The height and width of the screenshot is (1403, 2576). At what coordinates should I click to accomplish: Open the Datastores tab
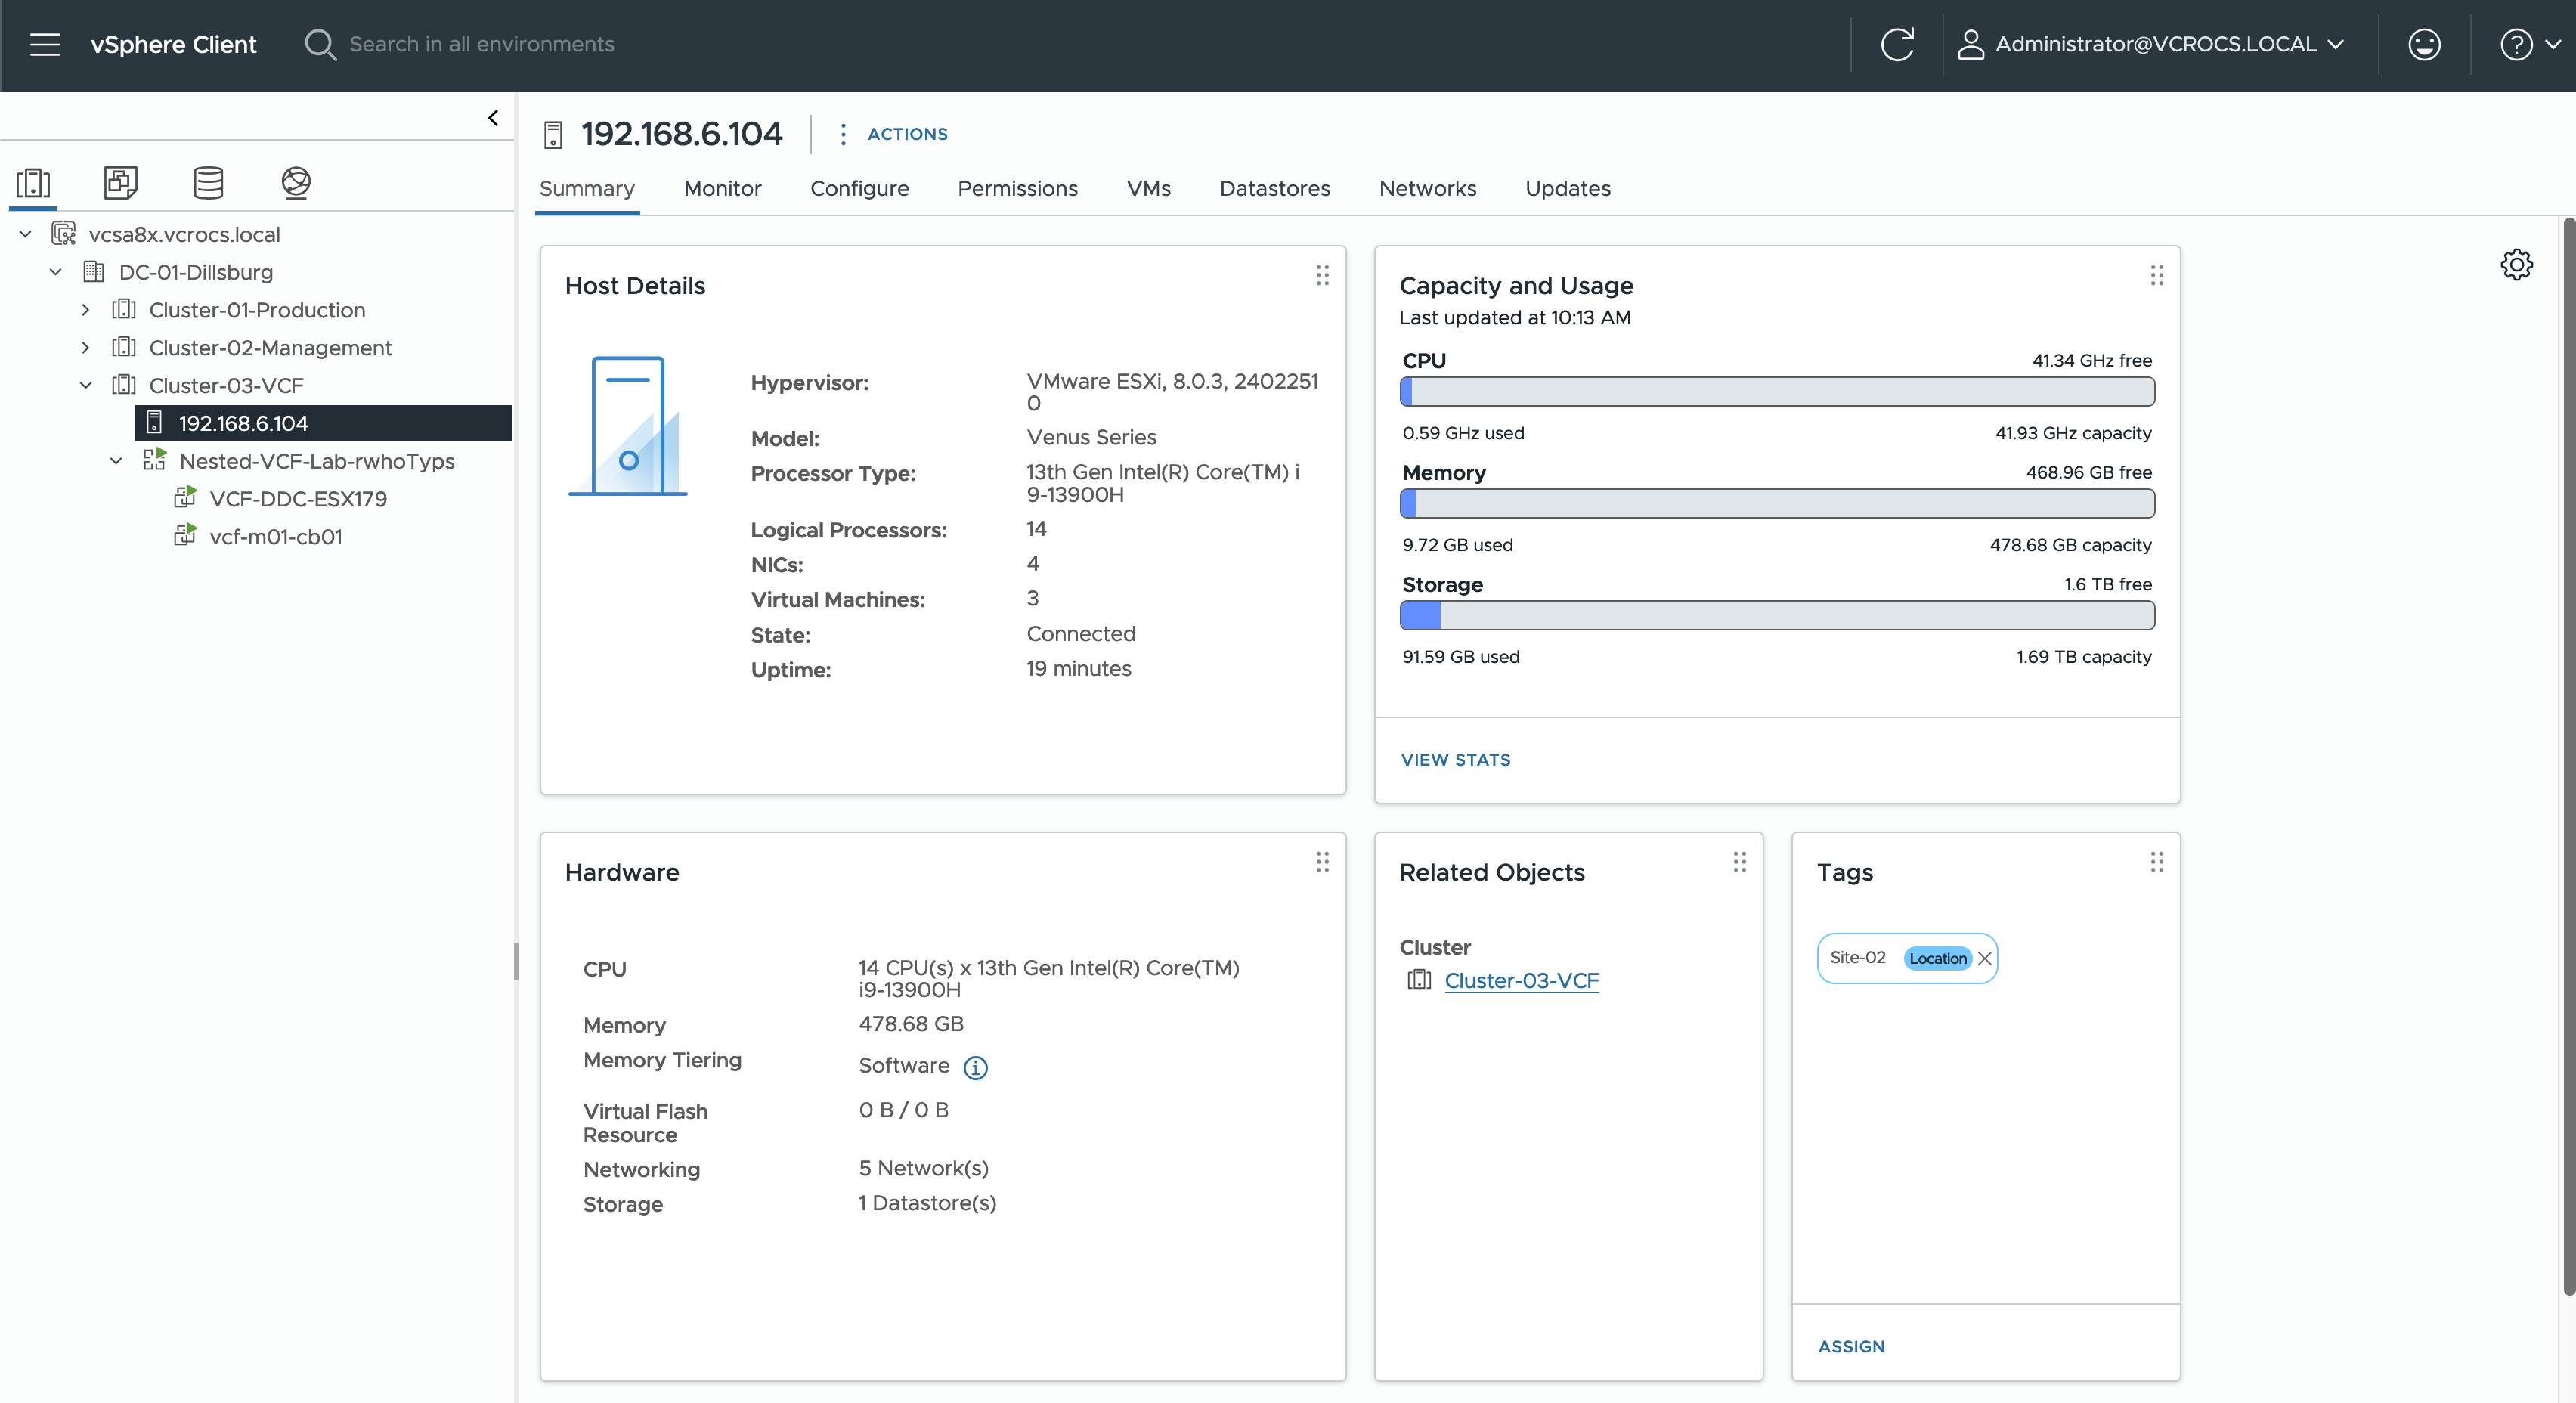click(x=1274, y=188)
